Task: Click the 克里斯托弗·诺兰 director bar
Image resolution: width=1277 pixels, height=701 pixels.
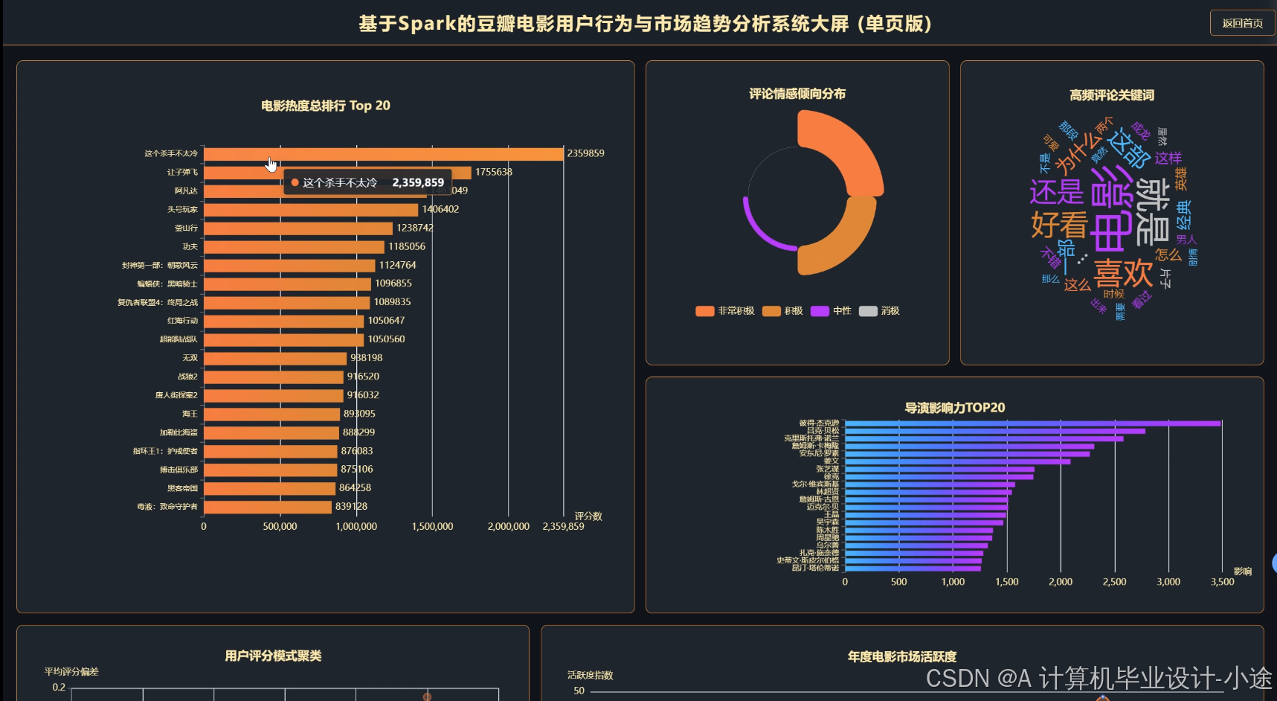Action: click(x=984, y=438)
